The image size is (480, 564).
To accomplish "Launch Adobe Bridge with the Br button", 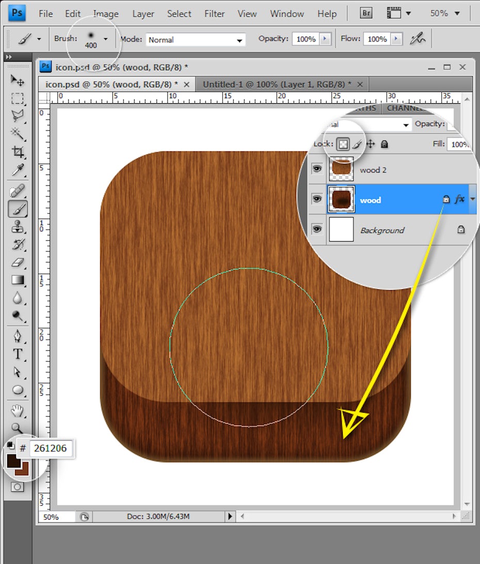I will click(366, 13).
